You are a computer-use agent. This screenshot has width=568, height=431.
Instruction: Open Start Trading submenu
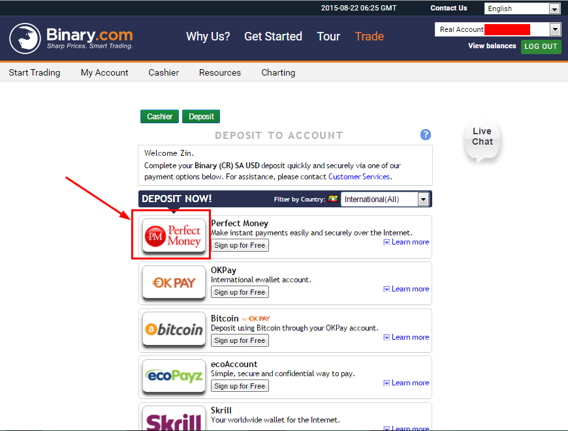[35, 72]
